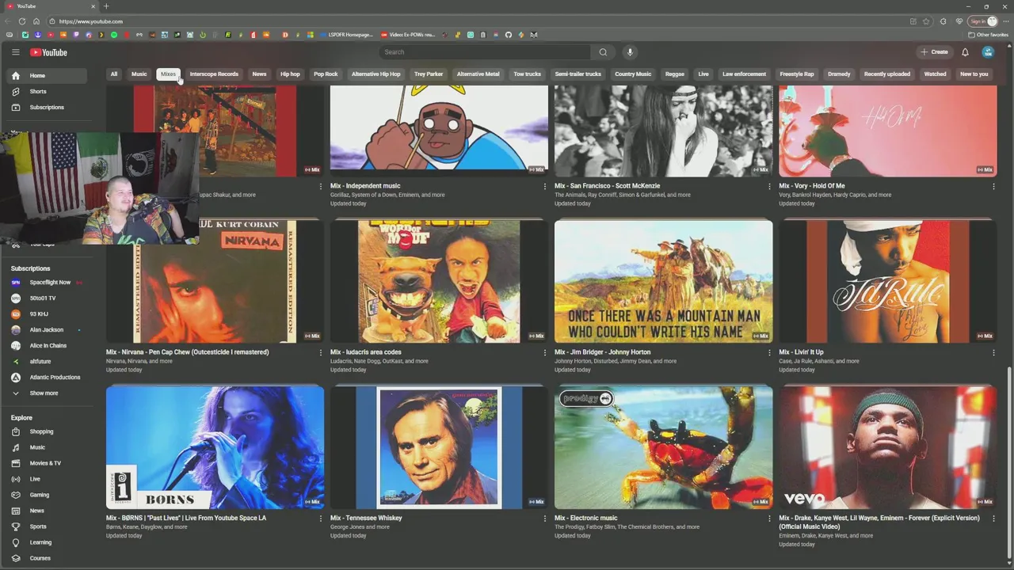
Task: Click the Create button
Action: pyautogui.click(x=934, y=52)
